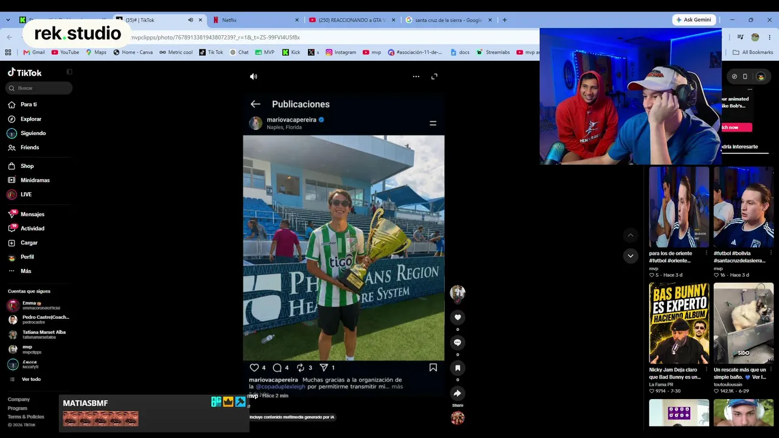Open the Tik Tok bookmark
Viewport: 779px width, 438px height.
(211, 52)
